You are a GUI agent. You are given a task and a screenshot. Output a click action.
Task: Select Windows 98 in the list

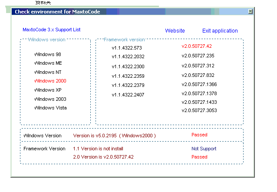pyautogui.click(x=48, y=54)
